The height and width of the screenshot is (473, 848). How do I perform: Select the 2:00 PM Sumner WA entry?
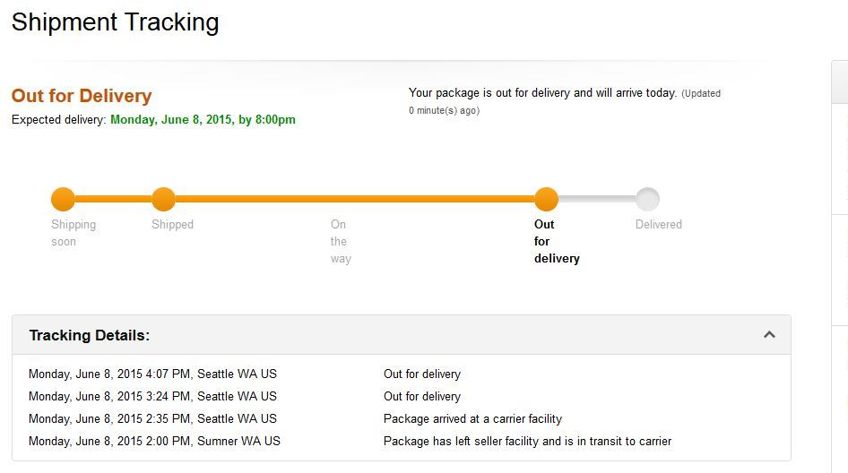tap(154, 441)
